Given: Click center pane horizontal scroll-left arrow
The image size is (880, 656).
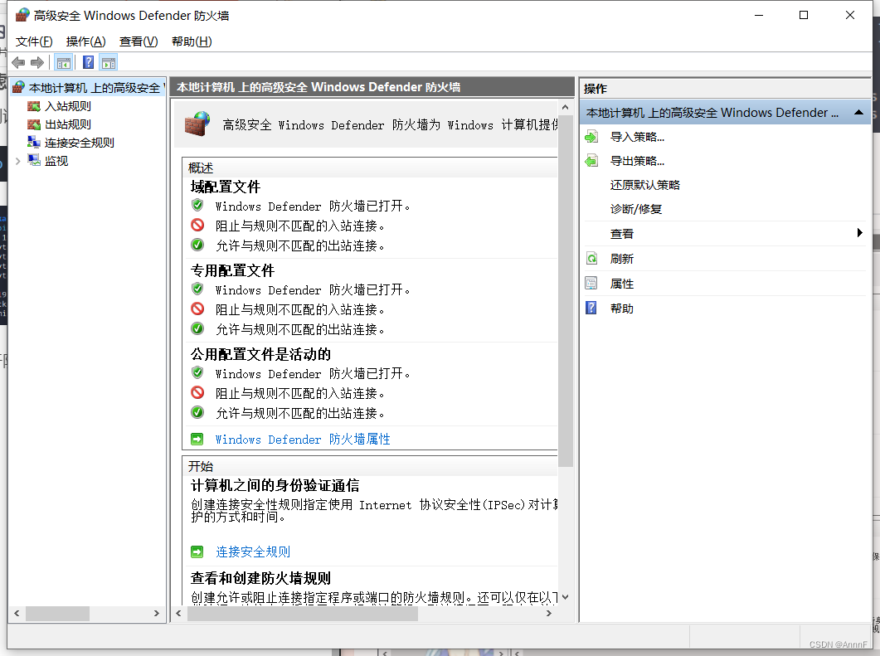Looking at the screenshot, I should 179,614.
